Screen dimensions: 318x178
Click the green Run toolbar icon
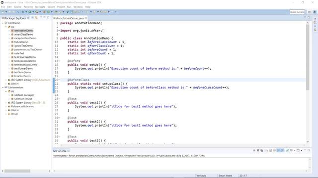(x=30, y=12)
